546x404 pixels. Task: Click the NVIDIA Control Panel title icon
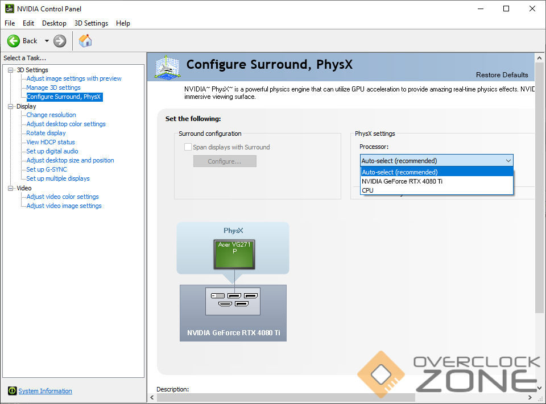pyautogui.click(x=9, y=9)
